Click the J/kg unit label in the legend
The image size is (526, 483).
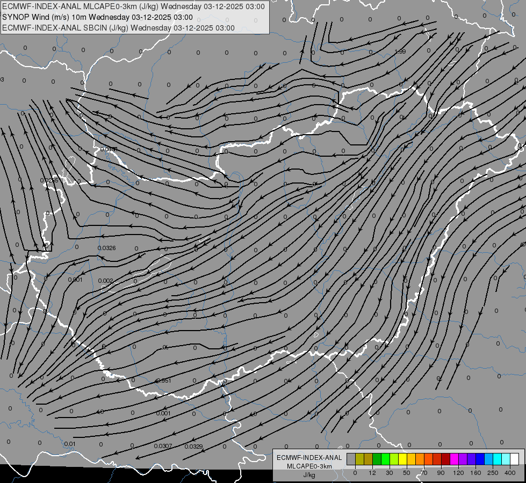[x=309, y=475]
